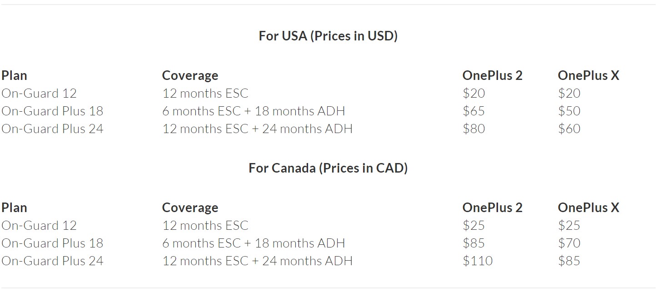Click "6 months ESC + 18 months ADH" in Canada table

[254, 243]
